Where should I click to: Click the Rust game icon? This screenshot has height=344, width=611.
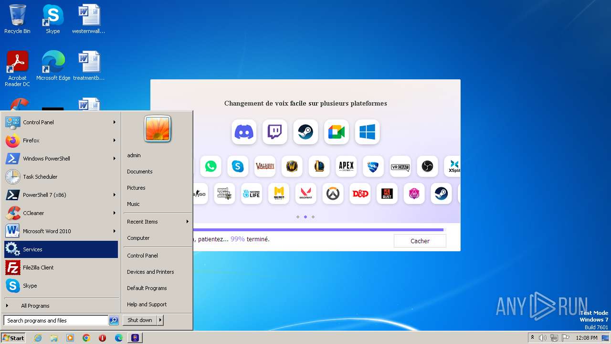click(387, 193)
